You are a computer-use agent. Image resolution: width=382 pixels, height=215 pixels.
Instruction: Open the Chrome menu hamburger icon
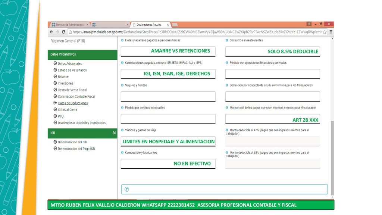click(x=331, y=32)
